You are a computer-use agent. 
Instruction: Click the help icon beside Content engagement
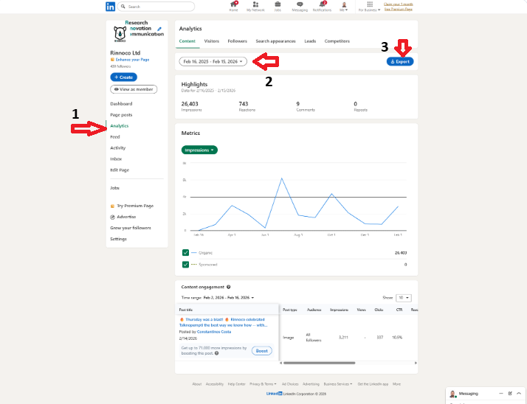coord(229,287)
